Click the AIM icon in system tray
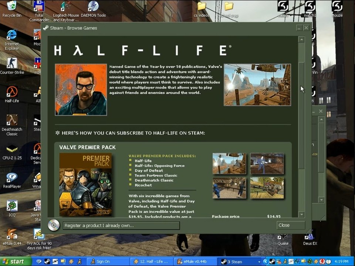This screenshot has height=266, width=355. (x=285, y=262)
